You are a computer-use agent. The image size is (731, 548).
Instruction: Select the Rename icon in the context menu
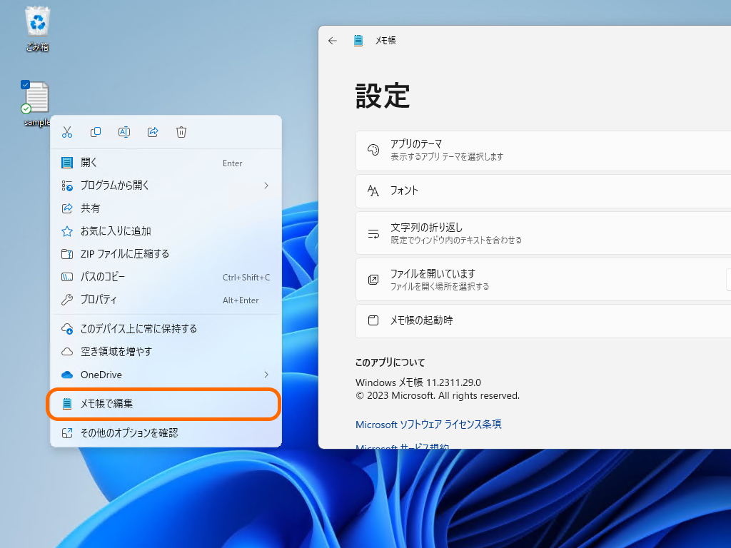124,132
